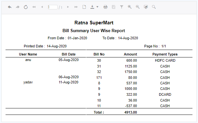Click the Bill Date column header
This screenshot has width=198, height=123.
point(69,54)
